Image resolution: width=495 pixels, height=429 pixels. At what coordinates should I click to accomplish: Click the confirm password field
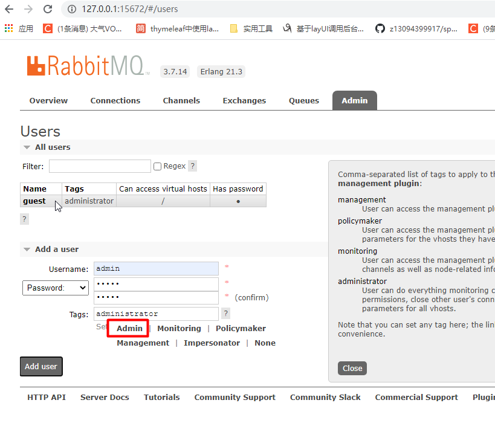[156, 297]
